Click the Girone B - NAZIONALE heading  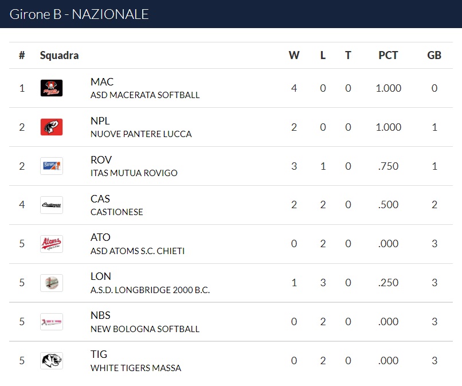(79, 14)
